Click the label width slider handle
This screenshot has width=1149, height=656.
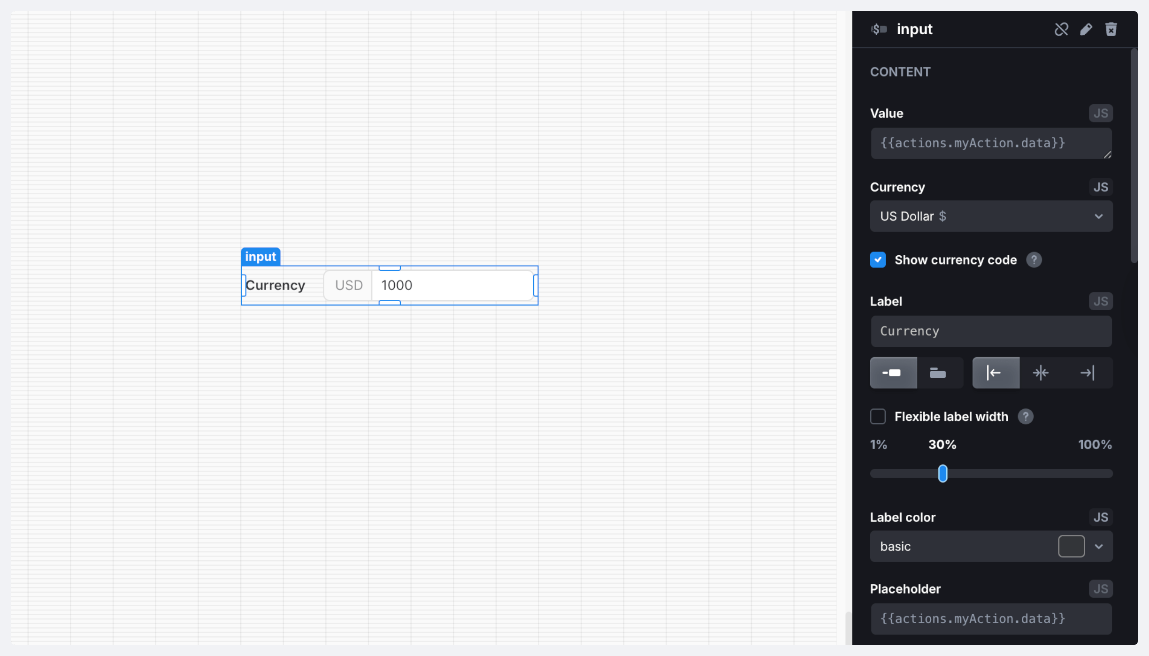click(x=942, y=474)
